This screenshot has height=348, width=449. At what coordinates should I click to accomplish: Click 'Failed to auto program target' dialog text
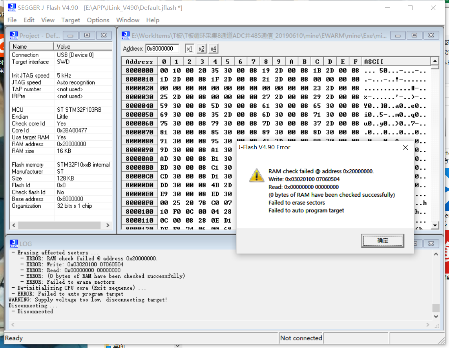pos(306,210)
